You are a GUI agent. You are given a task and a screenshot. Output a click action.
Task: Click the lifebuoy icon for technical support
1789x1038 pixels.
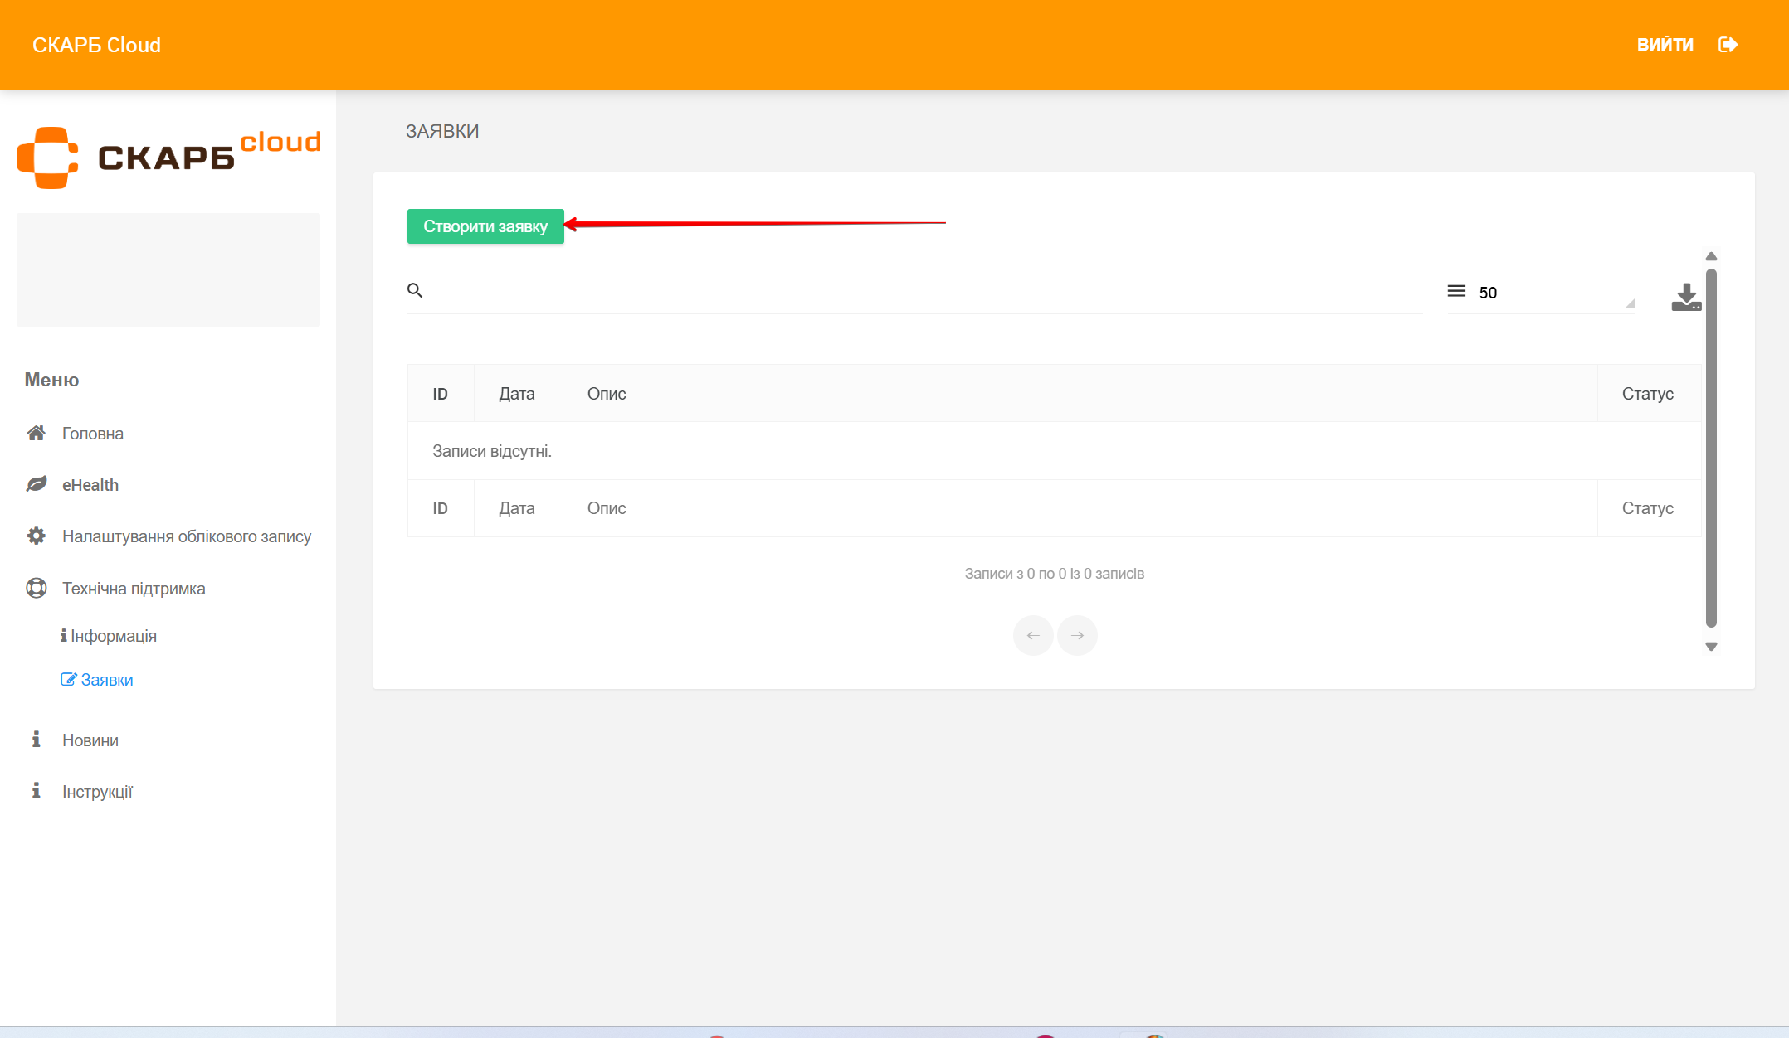pyautogui.click(x=36, y=588)
